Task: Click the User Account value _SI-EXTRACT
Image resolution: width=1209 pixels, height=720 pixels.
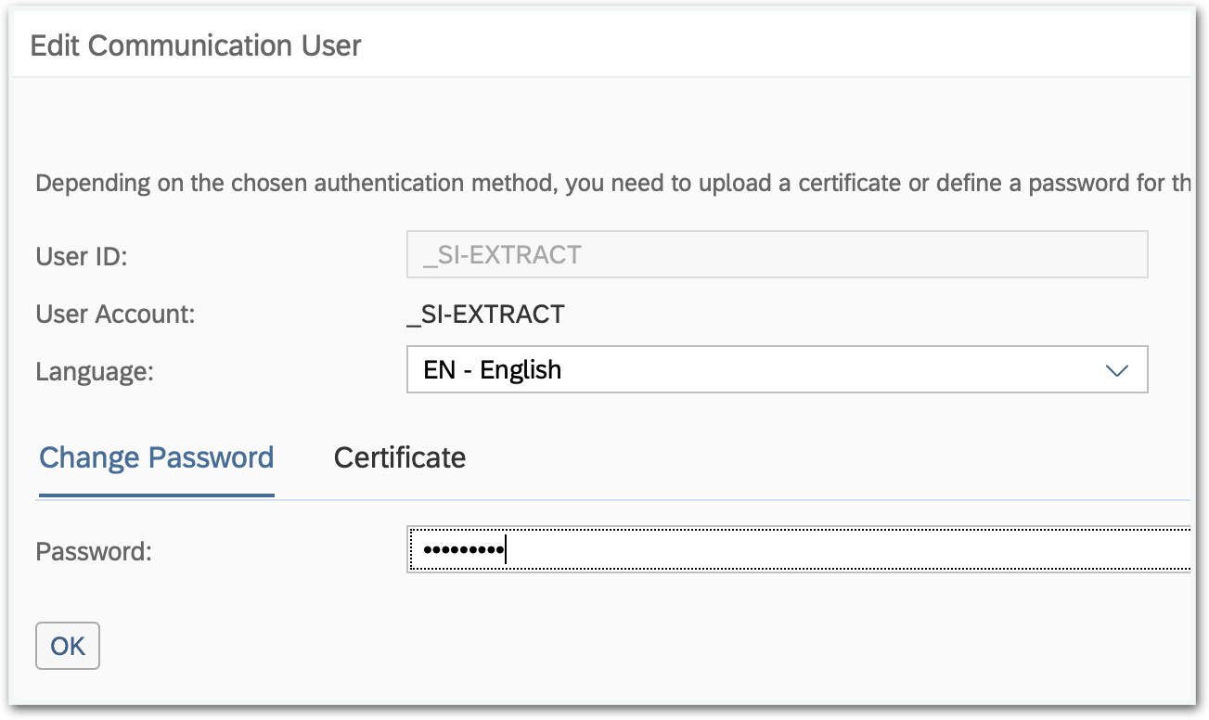Action: (486, 314)
